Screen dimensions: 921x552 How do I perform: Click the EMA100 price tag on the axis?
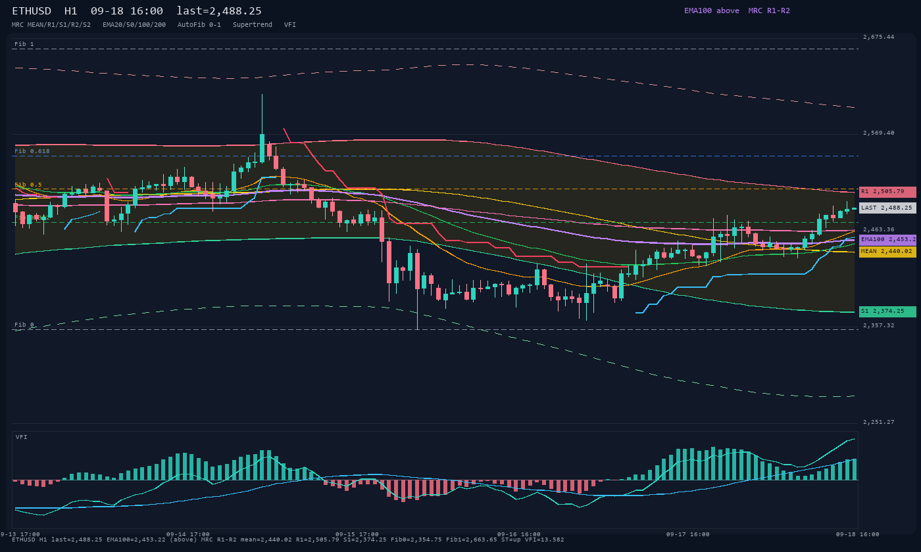pyautogui.click(x=887, y=240)
